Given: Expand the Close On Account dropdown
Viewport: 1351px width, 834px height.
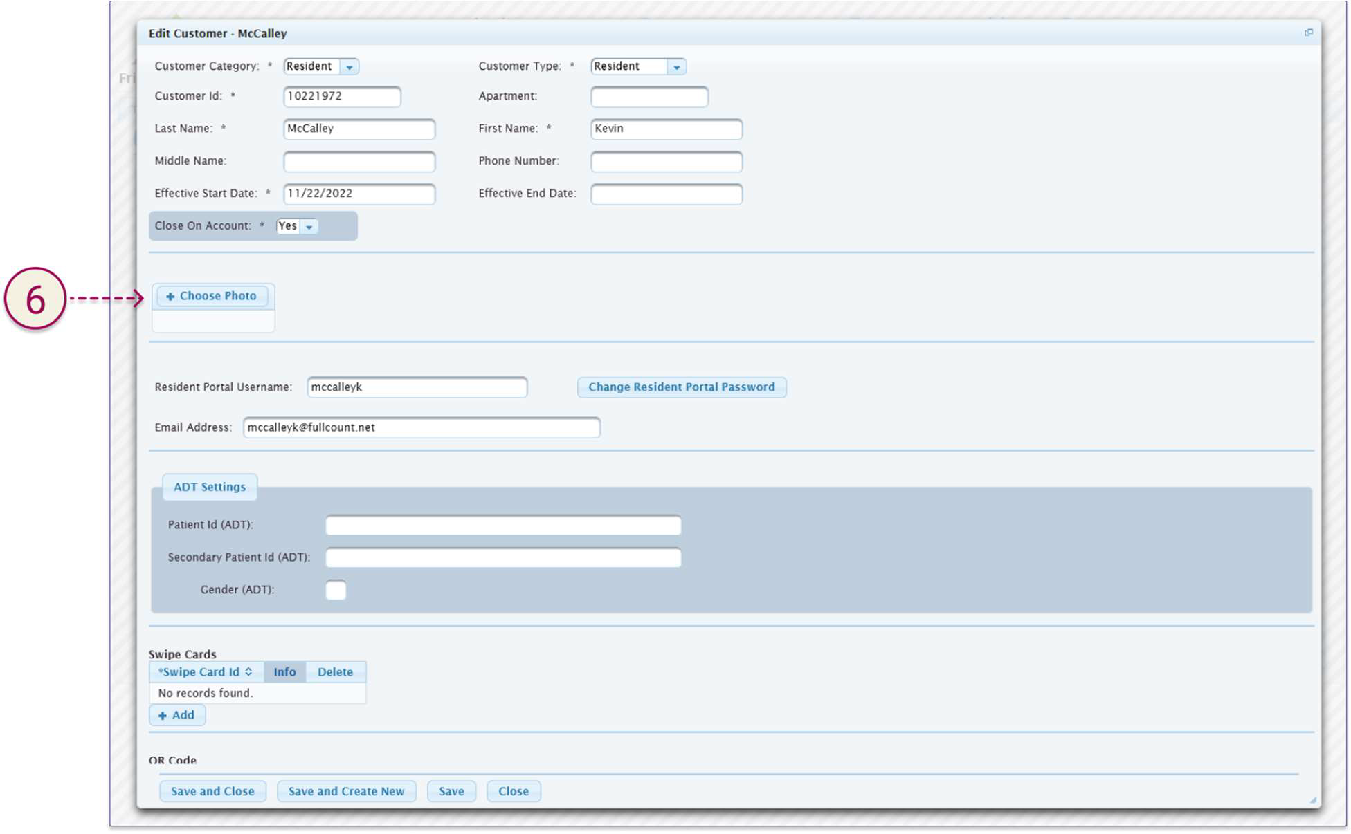Looking at the screenshot, I should [x=309, y=227].
